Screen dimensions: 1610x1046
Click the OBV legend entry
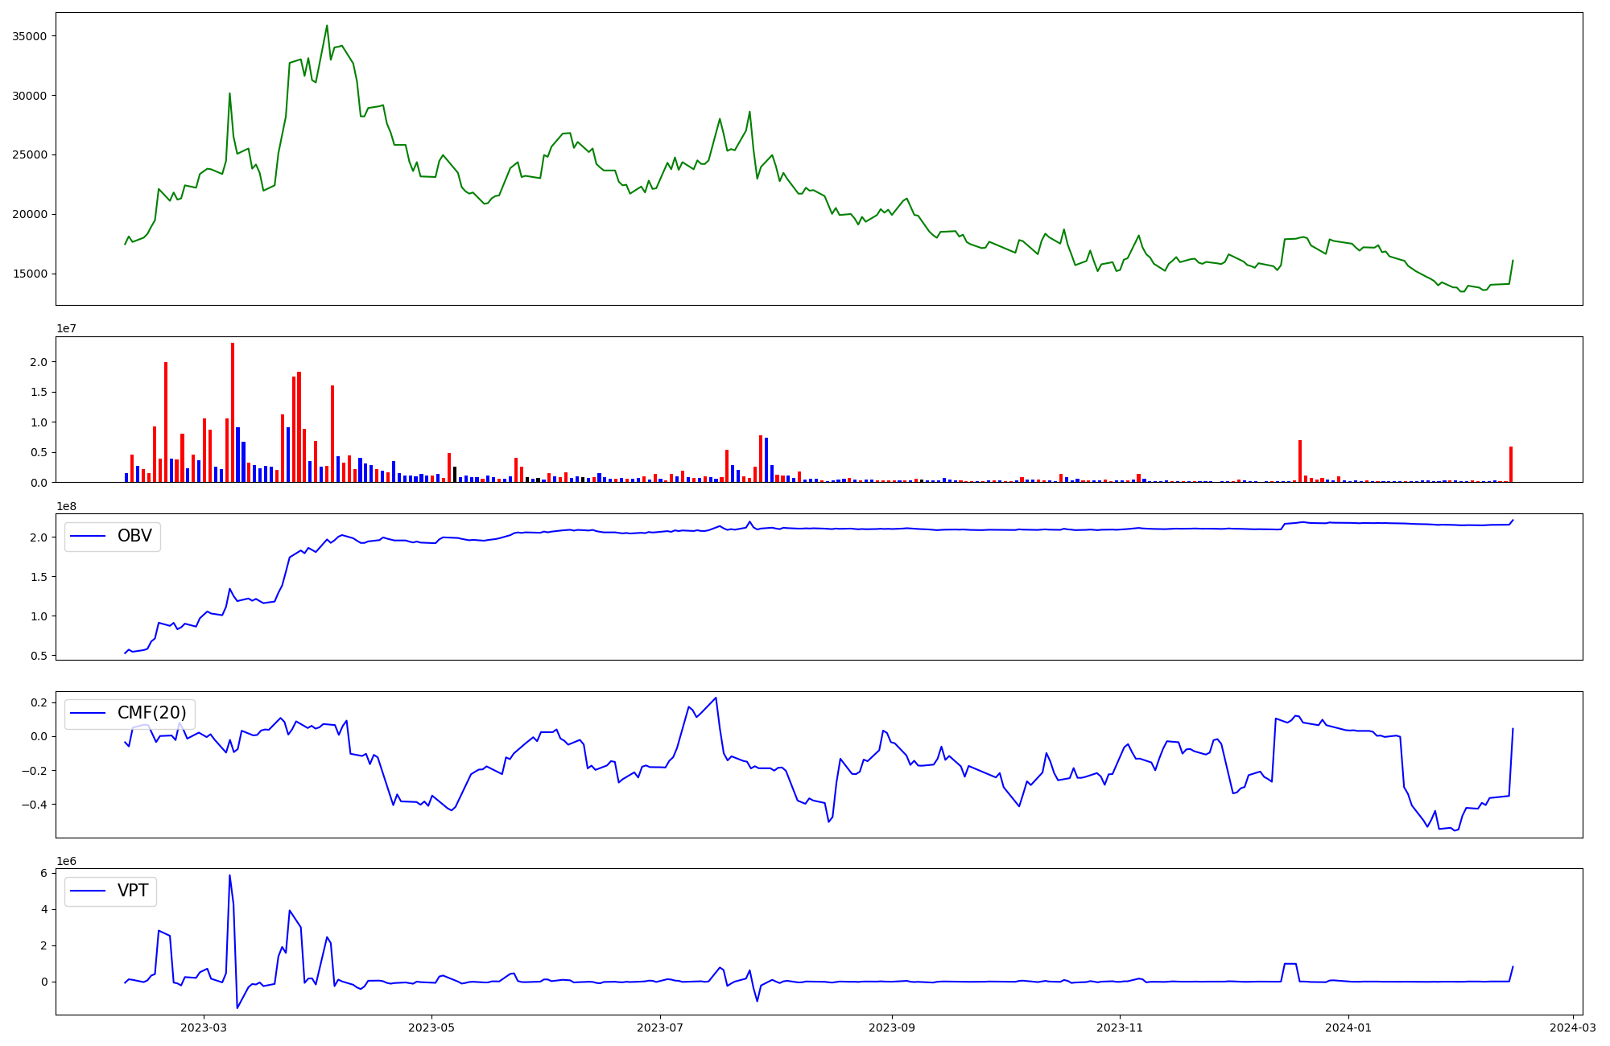tap(134, 537)
